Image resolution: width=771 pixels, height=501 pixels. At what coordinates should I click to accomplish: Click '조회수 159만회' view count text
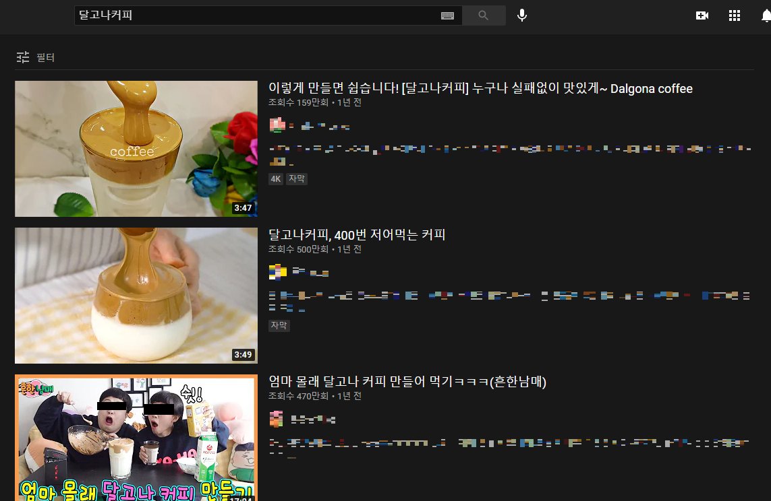click(x=298, y=102)
